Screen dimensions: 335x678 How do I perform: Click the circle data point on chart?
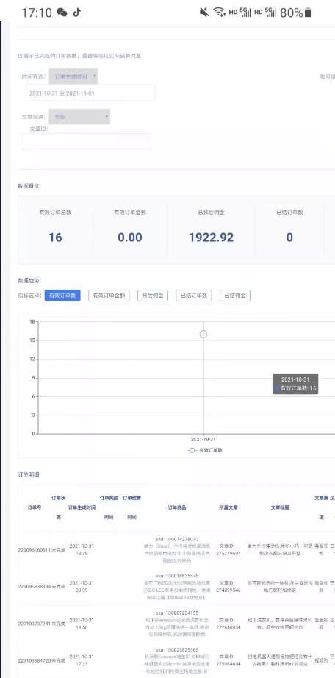coord(203,335)
